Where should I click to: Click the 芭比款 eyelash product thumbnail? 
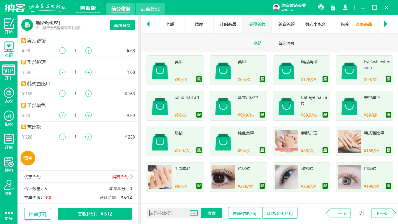pyautogui.click(x=223, y=177)
